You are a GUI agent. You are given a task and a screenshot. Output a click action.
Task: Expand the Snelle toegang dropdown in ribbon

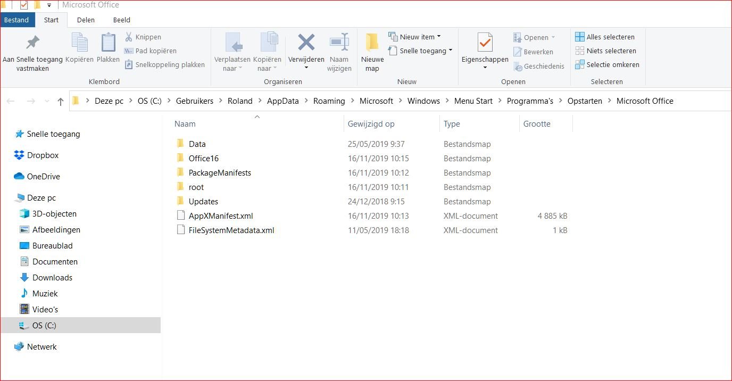click(450, 51)
